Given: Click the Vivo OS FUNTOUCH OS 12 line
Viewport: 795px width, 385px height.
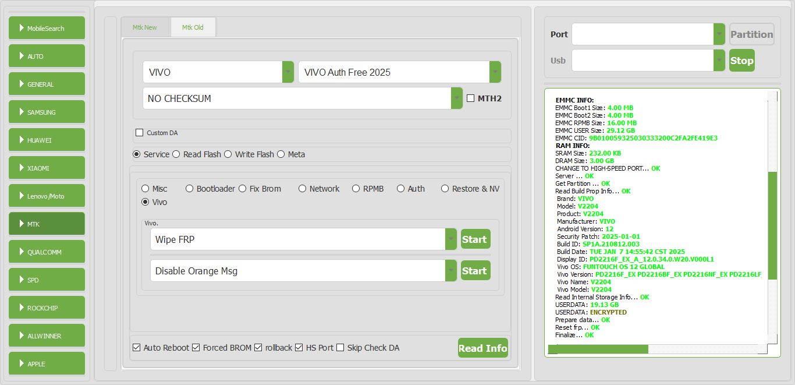Looking at the screenshot, I should [x=611, y=267].
